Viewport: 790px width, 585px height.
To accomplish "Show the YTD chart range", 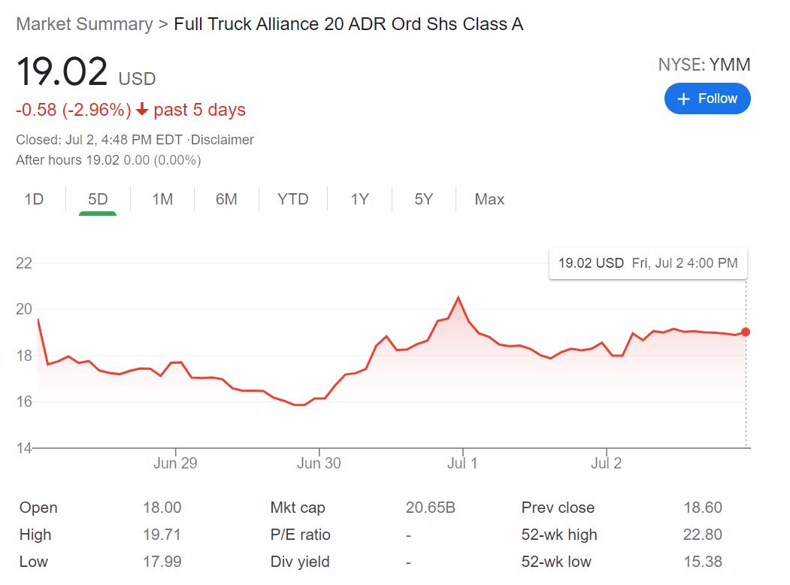I will pyautogui.click(x=292, y=199).
